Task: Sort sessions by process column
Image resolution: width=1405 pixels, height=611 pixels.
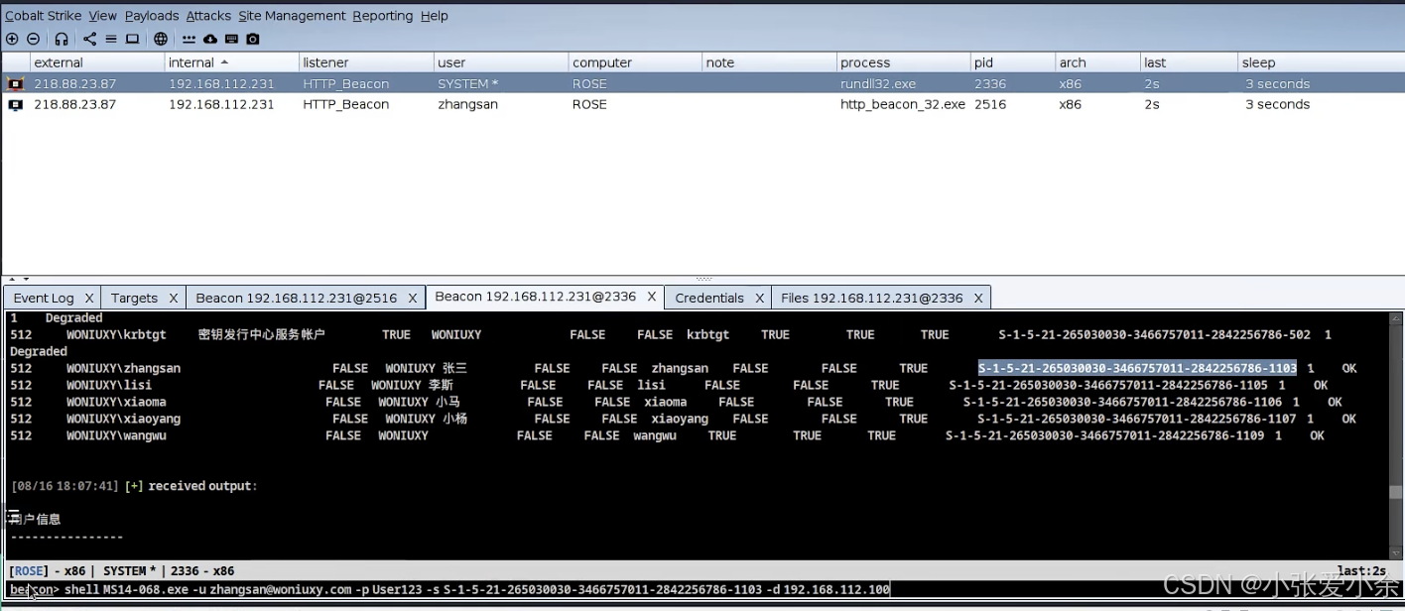Action: (903, 62)
